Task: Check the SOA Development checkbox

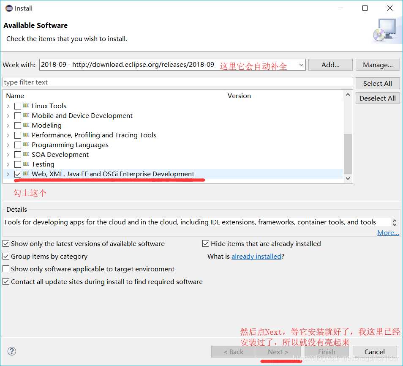Action: pos(18,155)
